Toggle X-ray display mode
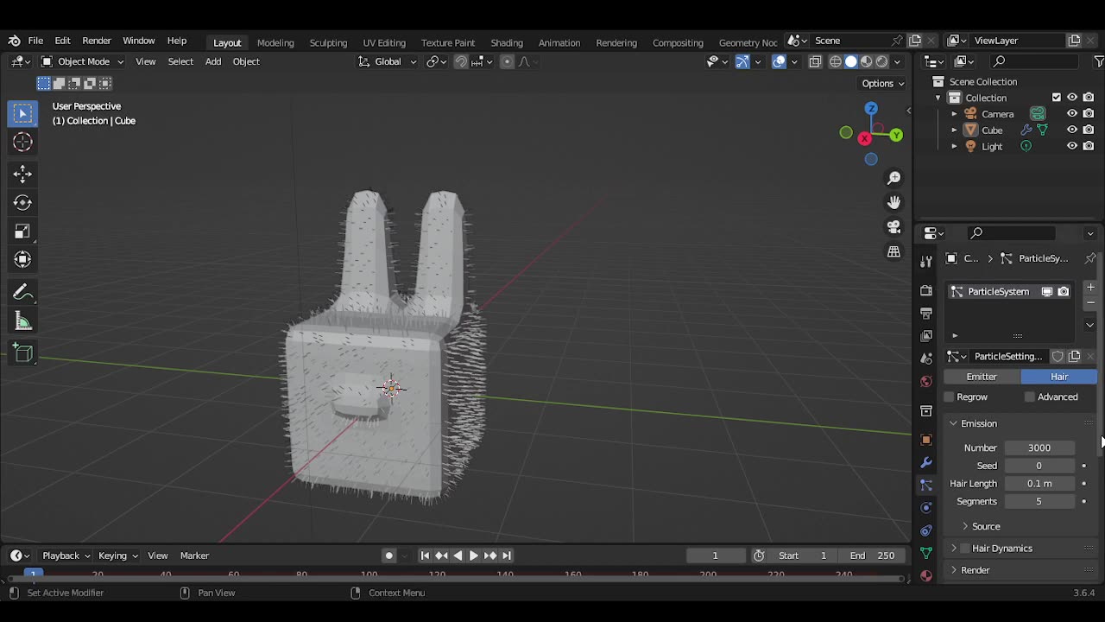Screen dimensions: 1105x622 point(816,61)
